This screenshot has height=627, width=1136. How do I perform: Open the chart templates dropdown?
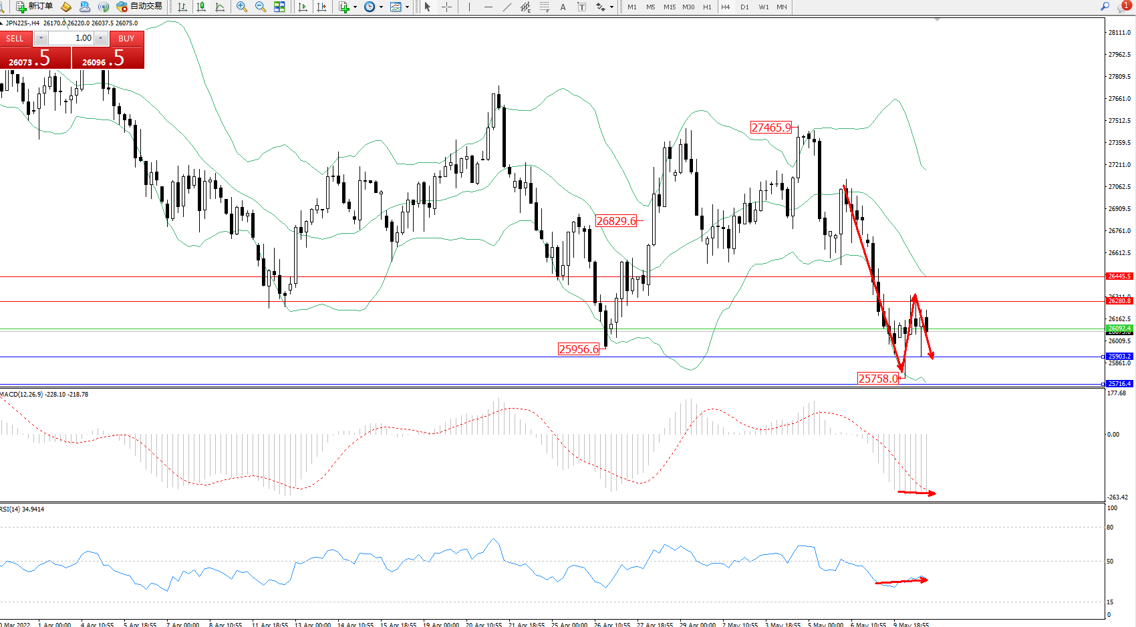(x=407, y=7)
